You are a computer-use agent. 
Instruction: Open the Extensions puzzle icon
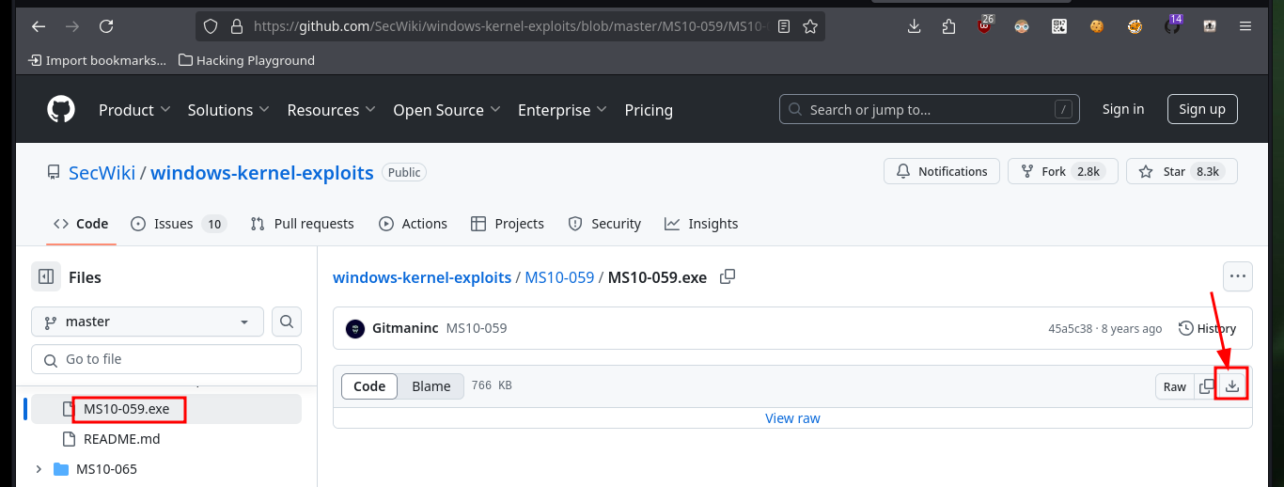point(947,26)
